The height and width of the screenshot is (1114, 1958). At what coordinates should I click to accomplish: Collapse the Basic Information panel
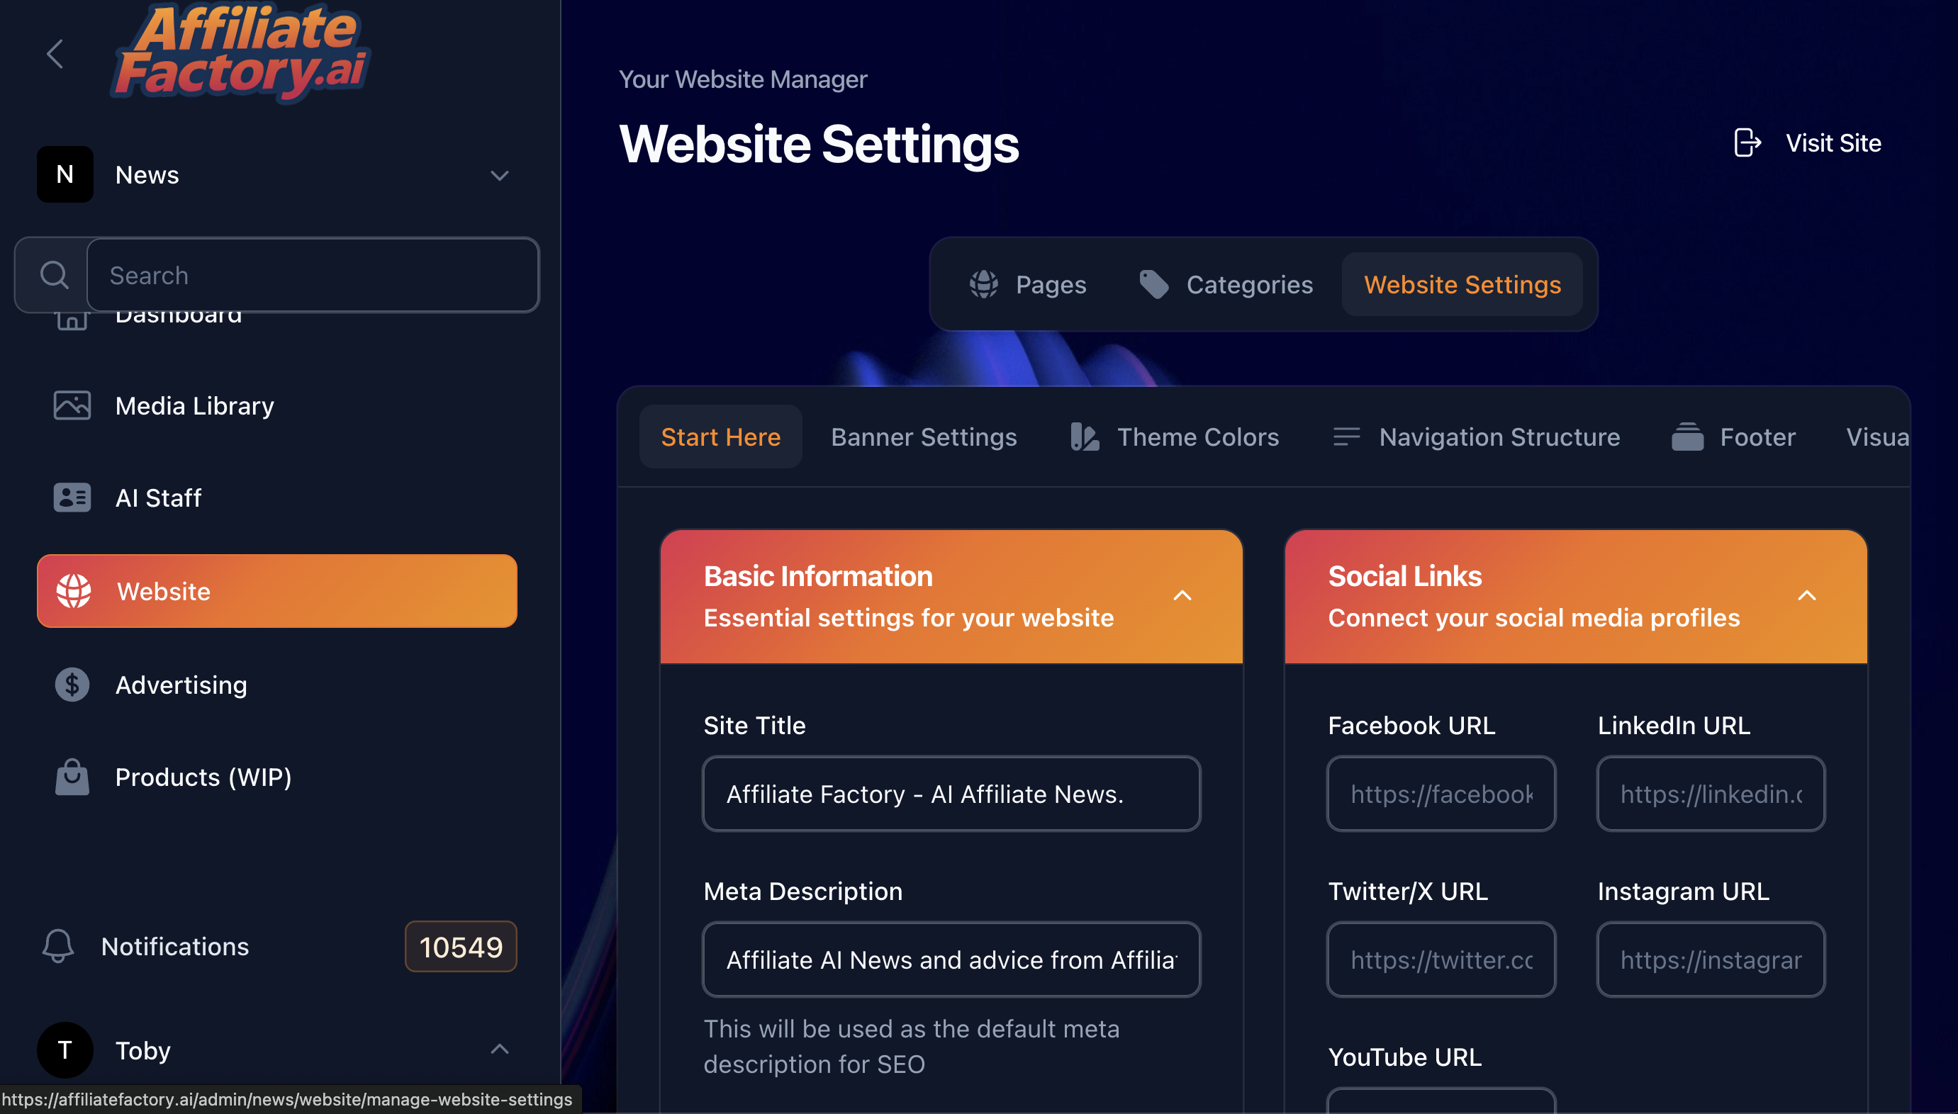pos(1182,596)
